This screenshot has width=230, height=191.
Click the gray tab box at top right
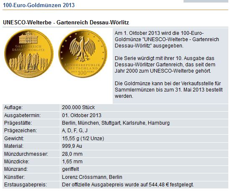point(206,1)
